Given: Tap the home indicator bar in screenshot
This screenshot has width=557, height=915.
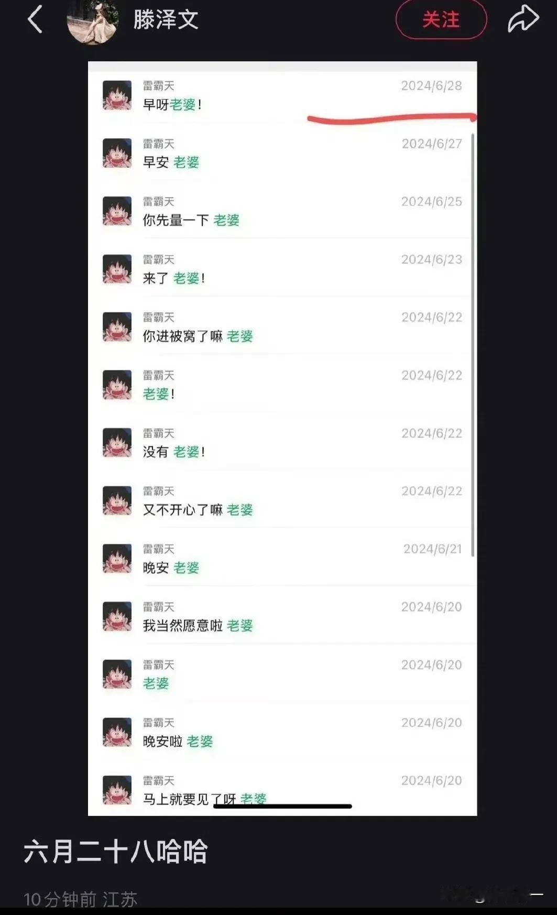Looking at the screenshot, I should tap(282, 806).
